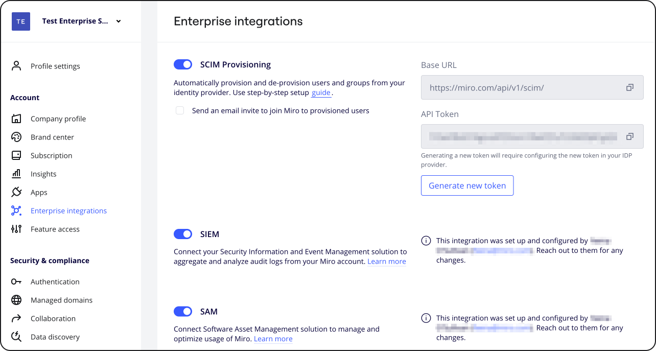The image size is (656, 351).
Task: Click the Brand center palette icon
Action: (x=16, y=137)
